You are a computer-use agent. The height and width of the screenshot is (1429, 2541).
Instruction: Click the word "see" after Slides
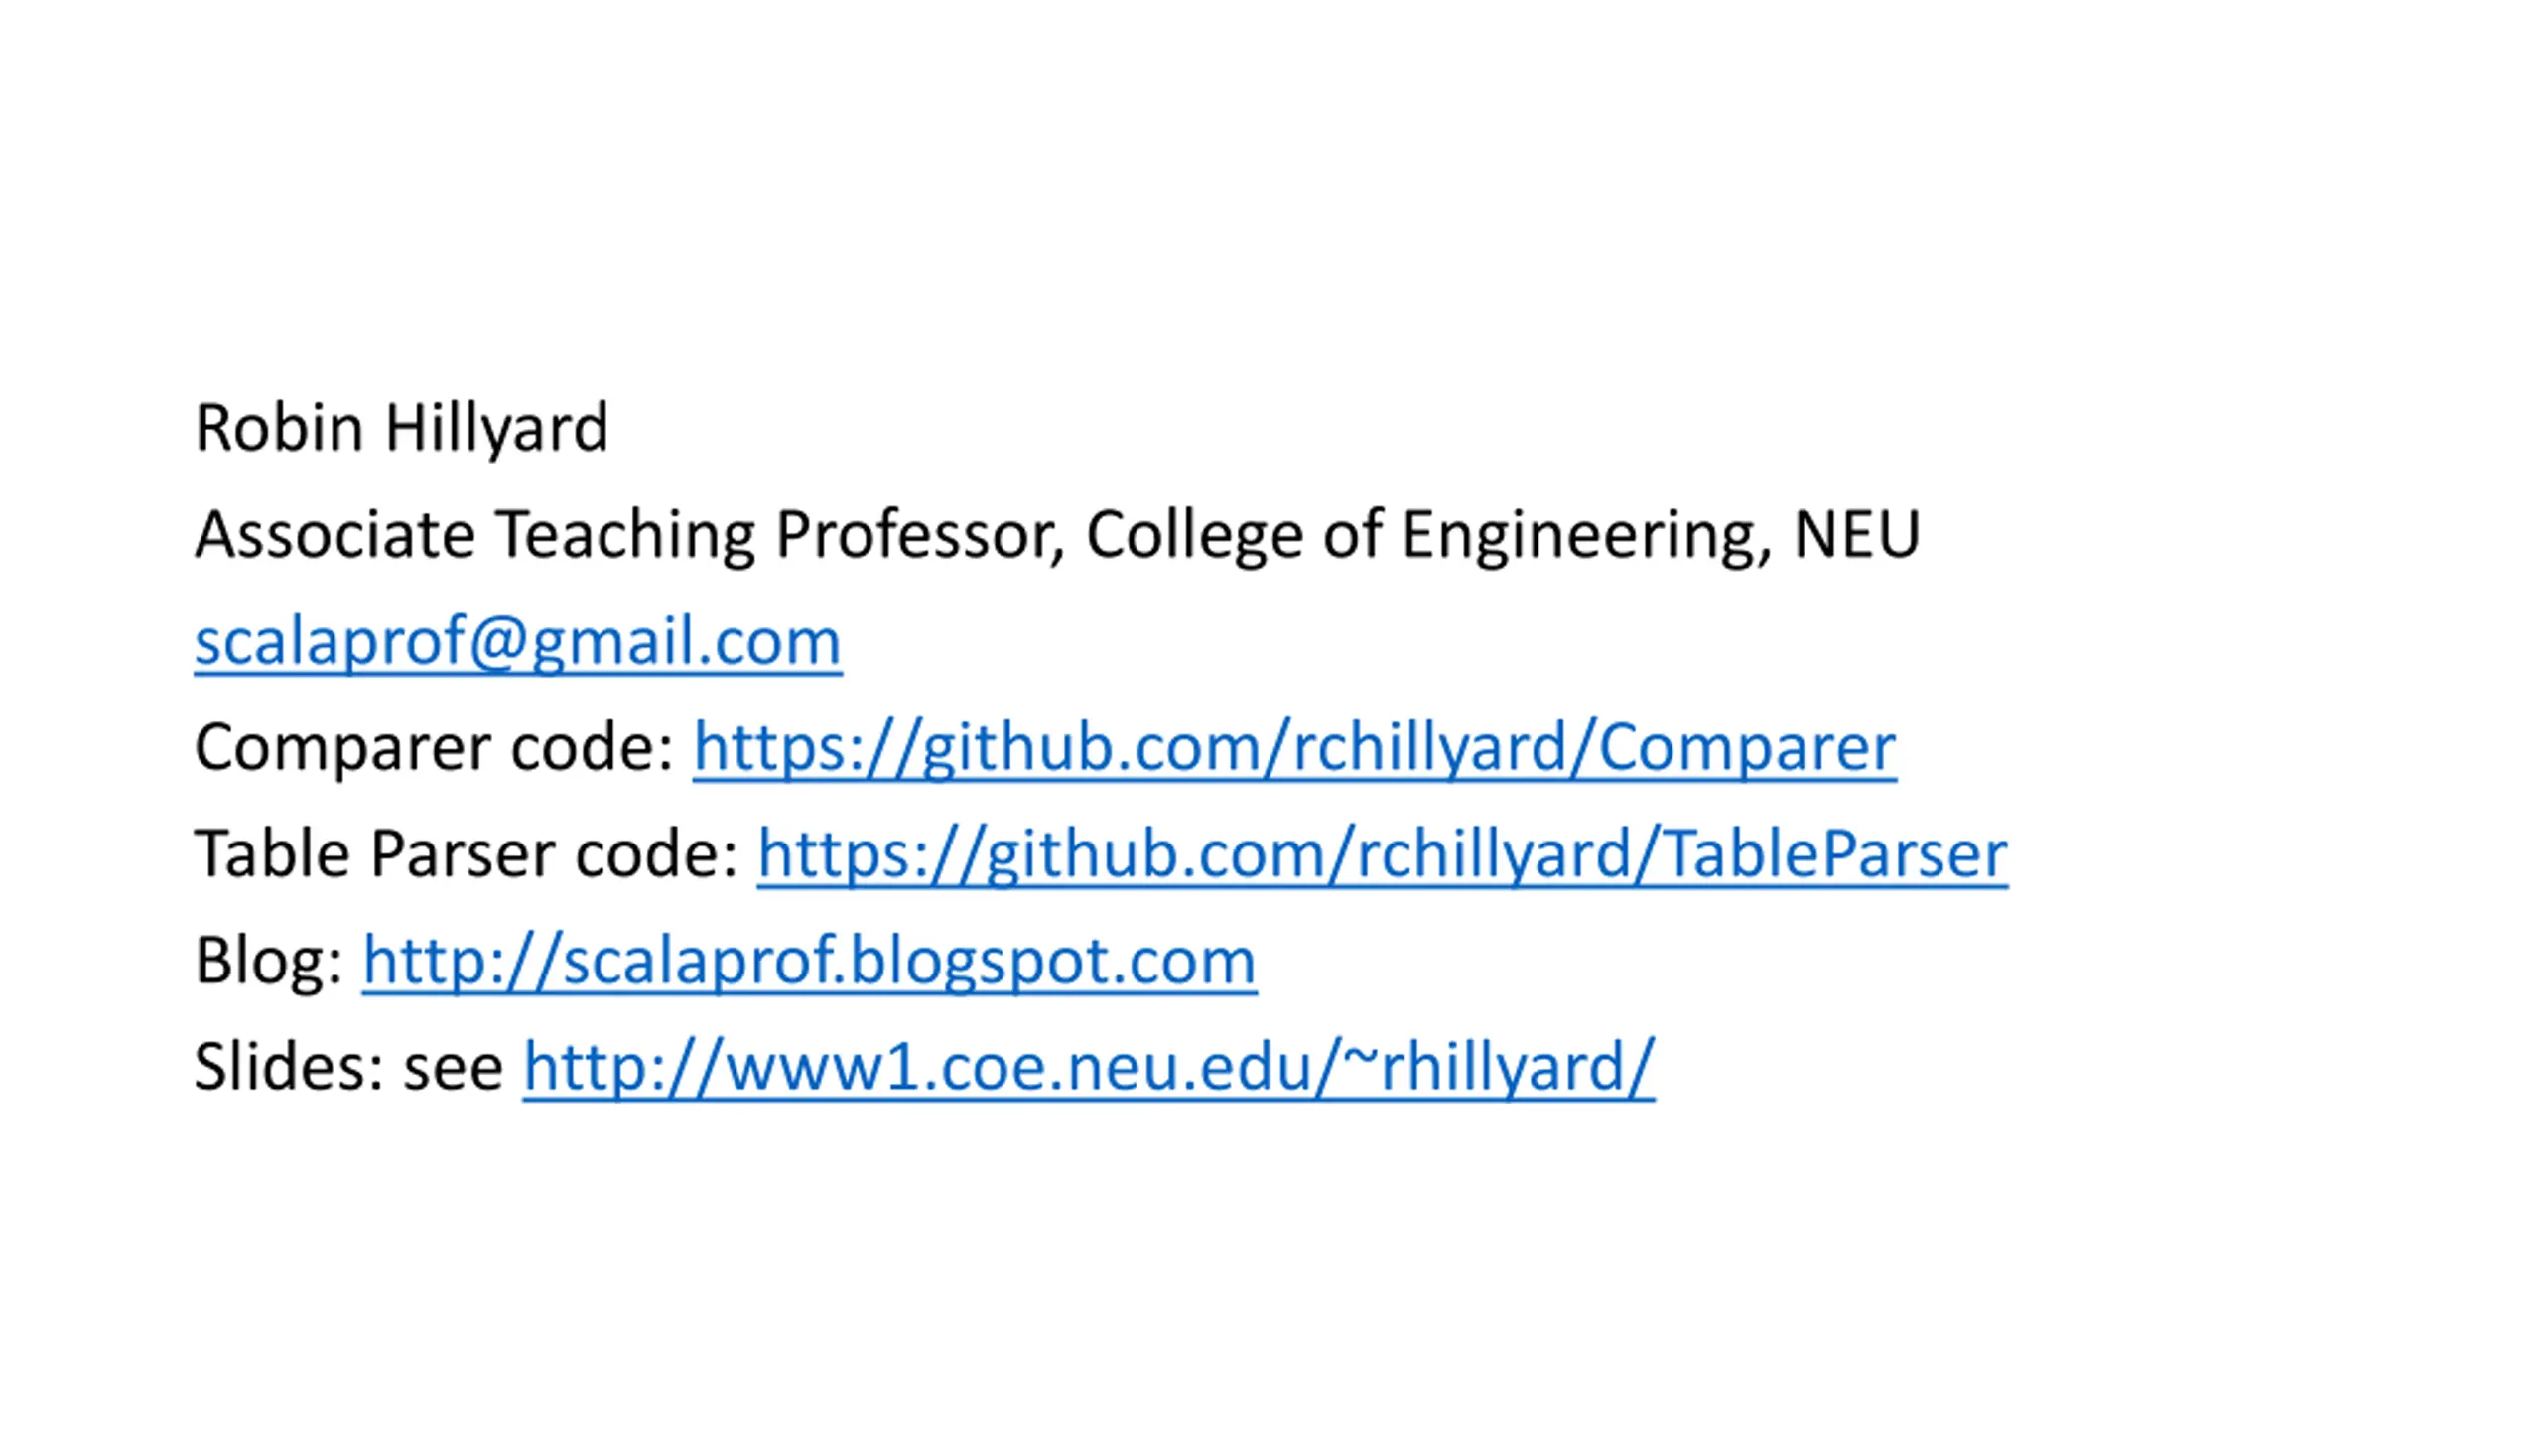pos(453,1067)
